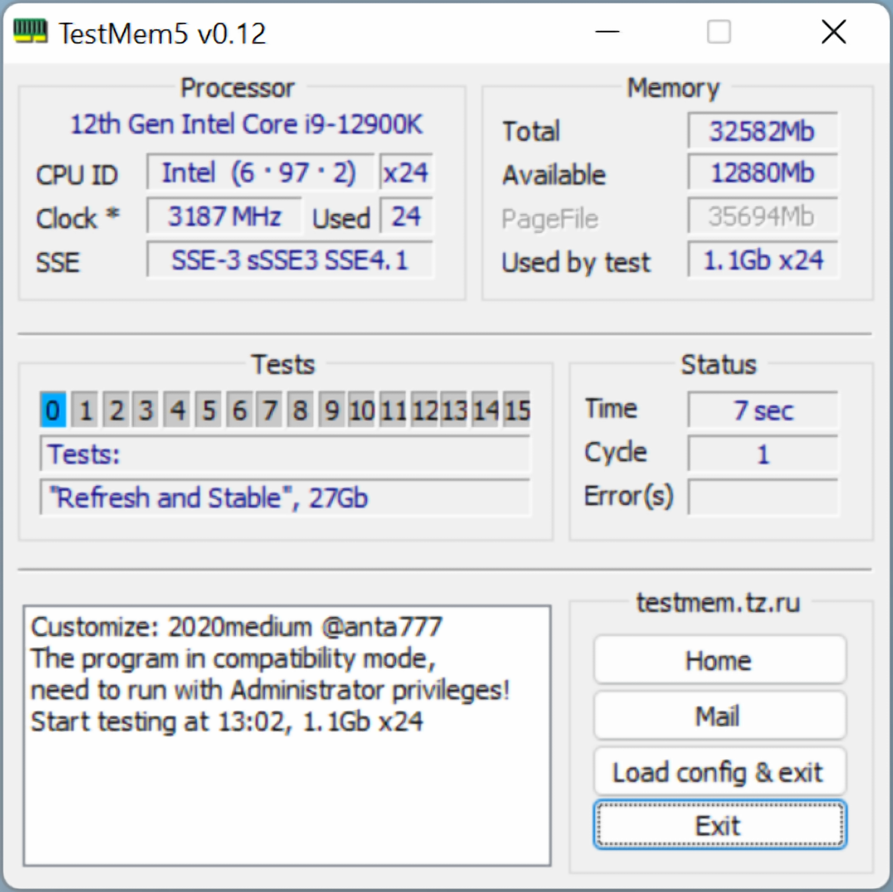Click the SSE-3 sSSE3 SSE4.1 field
Image resolution: width=893 pixels, height=892 pixels.
pyautogui.click(x=290, y=260)
